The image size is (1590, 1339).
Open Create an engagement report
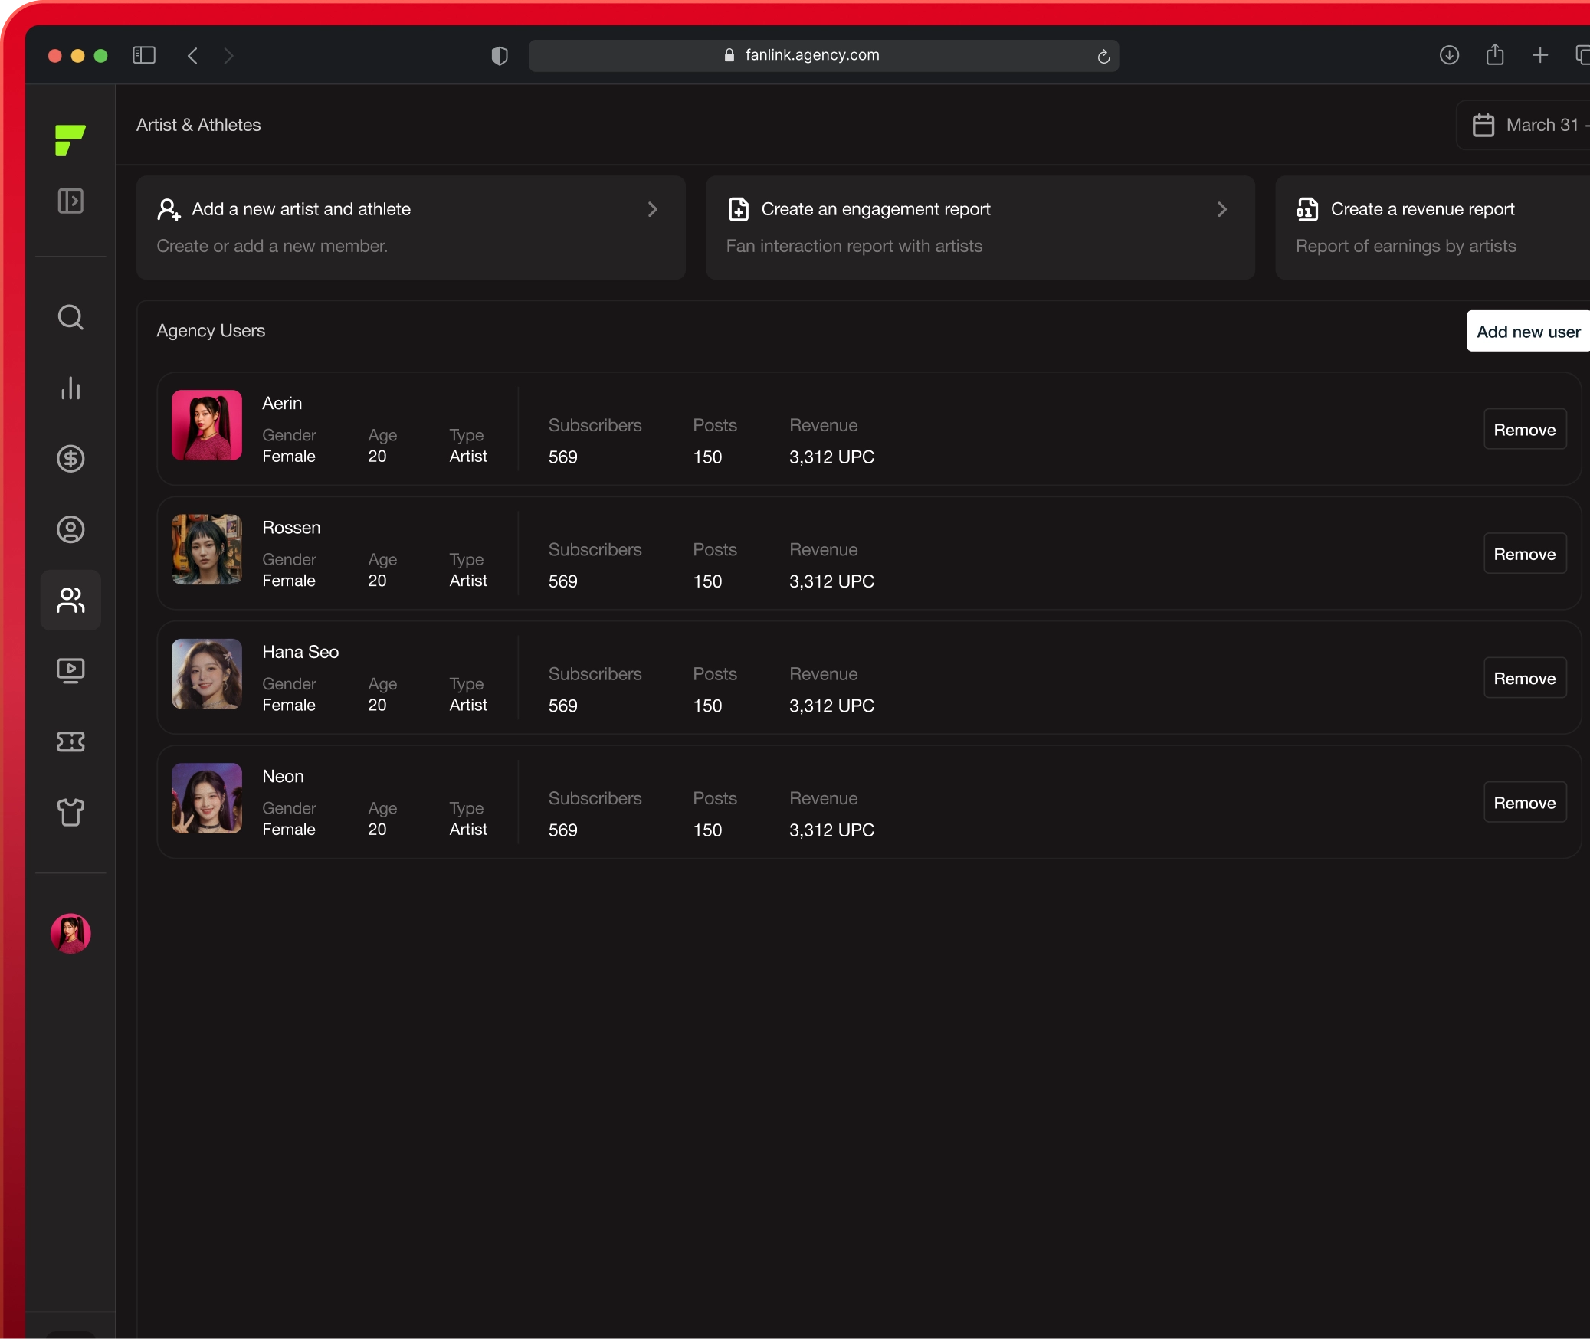coord(980,228)
